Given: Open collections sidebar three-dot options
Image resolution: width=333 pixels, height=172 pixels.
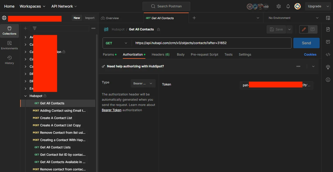Looking at the screenshot, I should coord(93,28).
